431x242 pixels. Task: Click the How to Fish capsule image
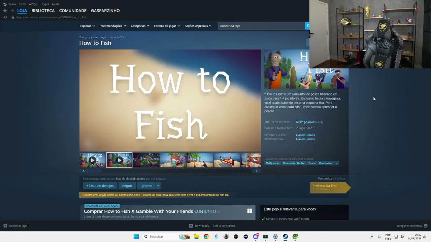(x=306, y=69)
